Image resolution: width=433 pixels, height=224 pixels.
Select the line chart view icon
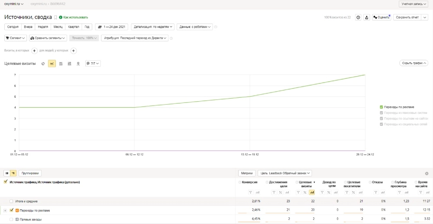(x=52, y=64)
